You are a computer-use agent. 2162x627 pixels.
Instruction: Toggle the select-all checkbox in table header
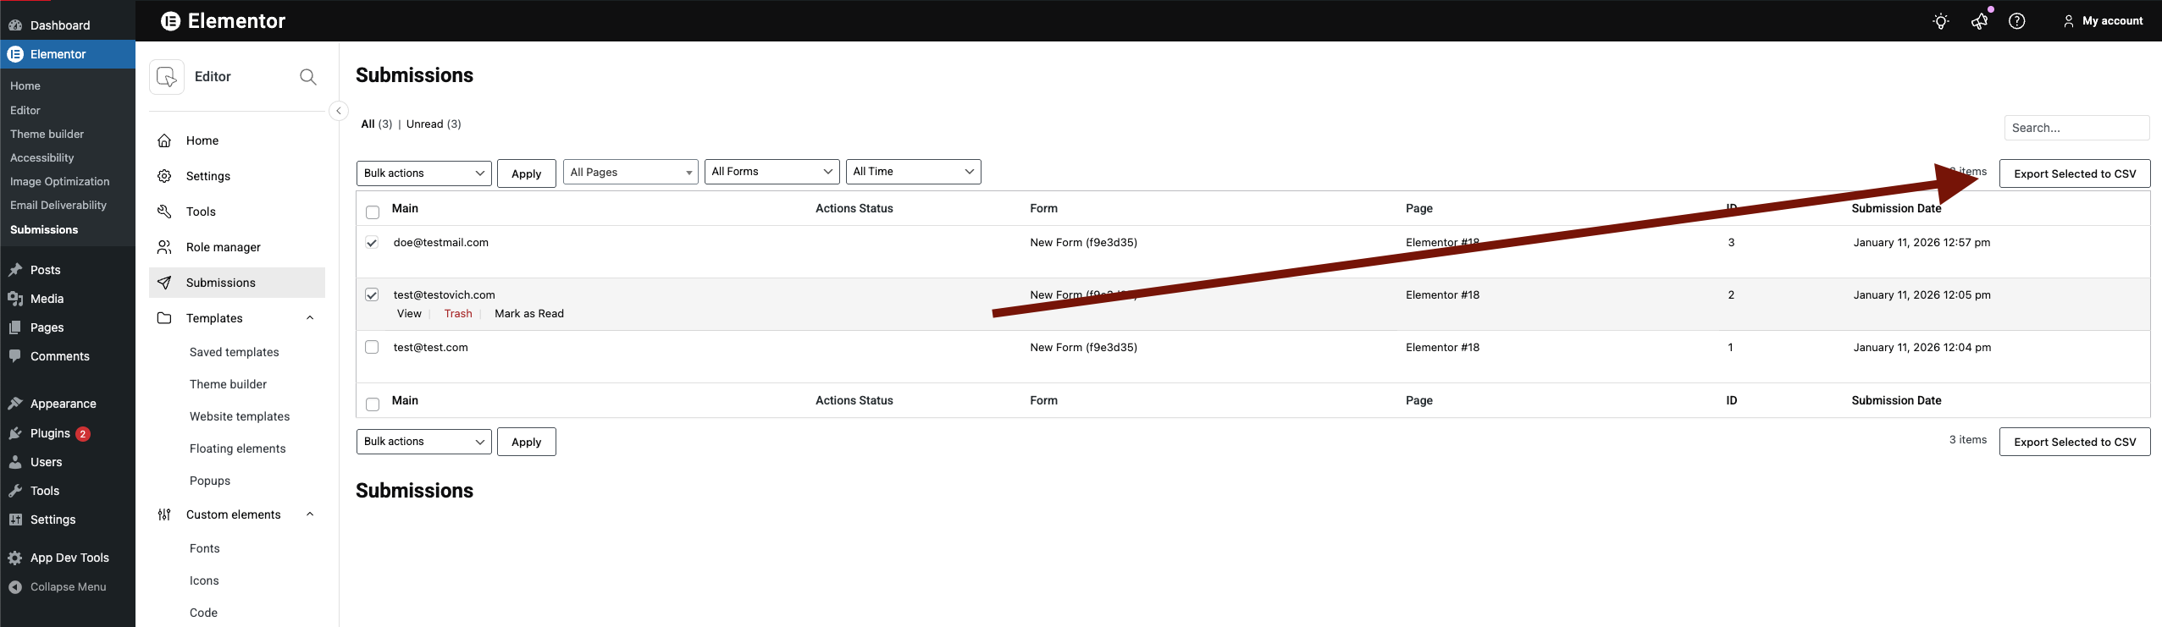pos(373,212)
